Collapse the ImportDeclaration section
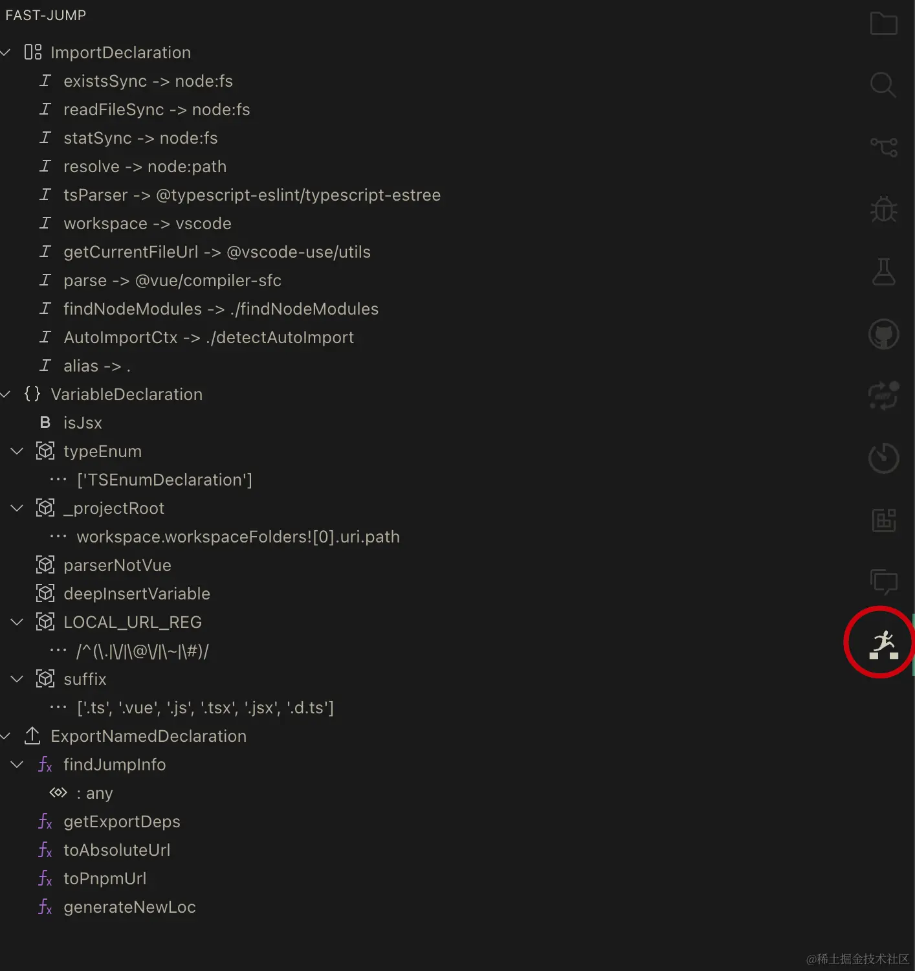 (6, 52)
